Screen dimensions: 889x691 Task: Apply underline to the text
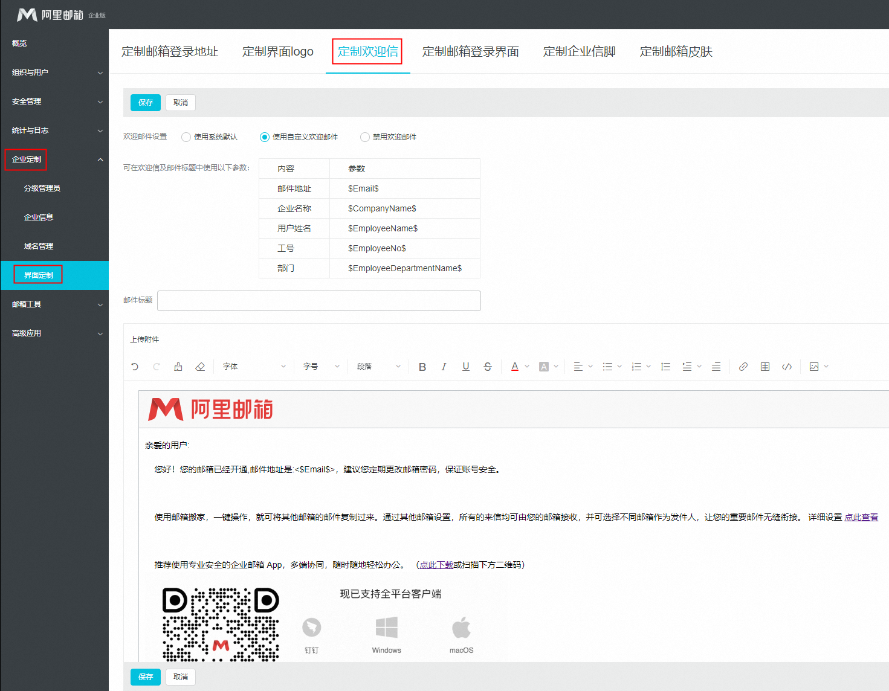coord(465,366)
